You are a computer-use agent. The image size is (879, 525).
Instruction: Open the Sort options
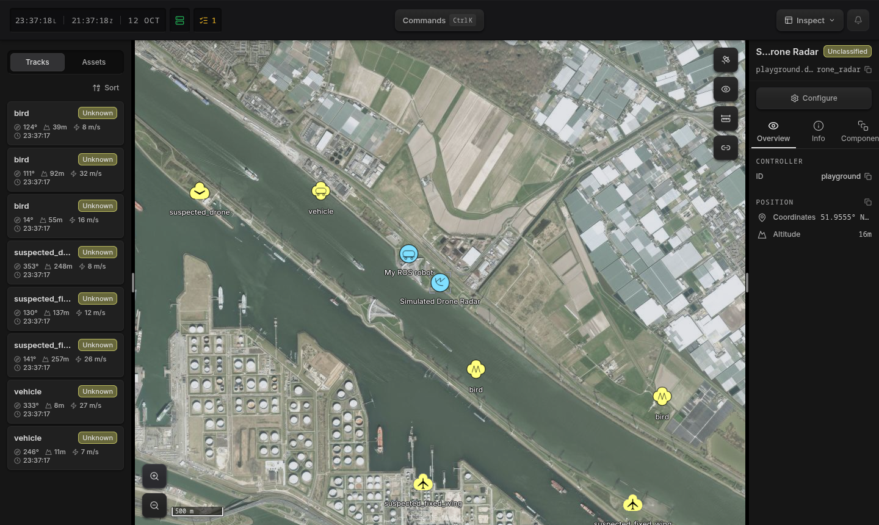pyautogui.click(x=106, y=88)
